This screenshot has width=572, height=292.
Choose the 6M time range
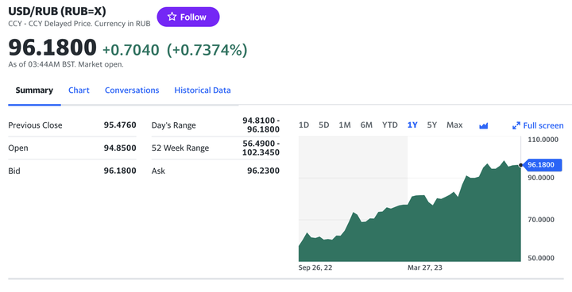click(366, 125)
